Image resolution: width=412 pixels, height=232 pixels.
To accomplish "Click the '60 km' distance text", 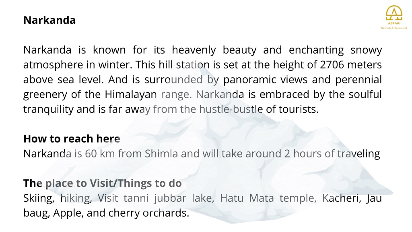I will [x=100, y=153].
